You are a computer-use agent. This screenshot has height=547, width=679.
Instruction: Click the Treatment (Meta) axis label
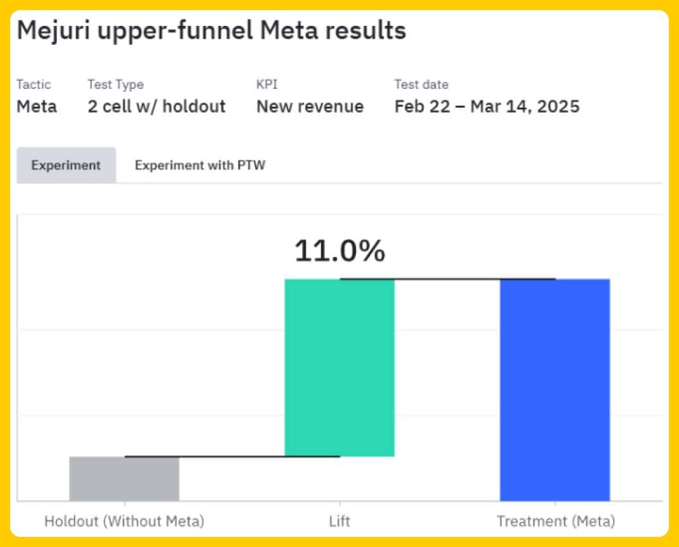coord(555,522)
